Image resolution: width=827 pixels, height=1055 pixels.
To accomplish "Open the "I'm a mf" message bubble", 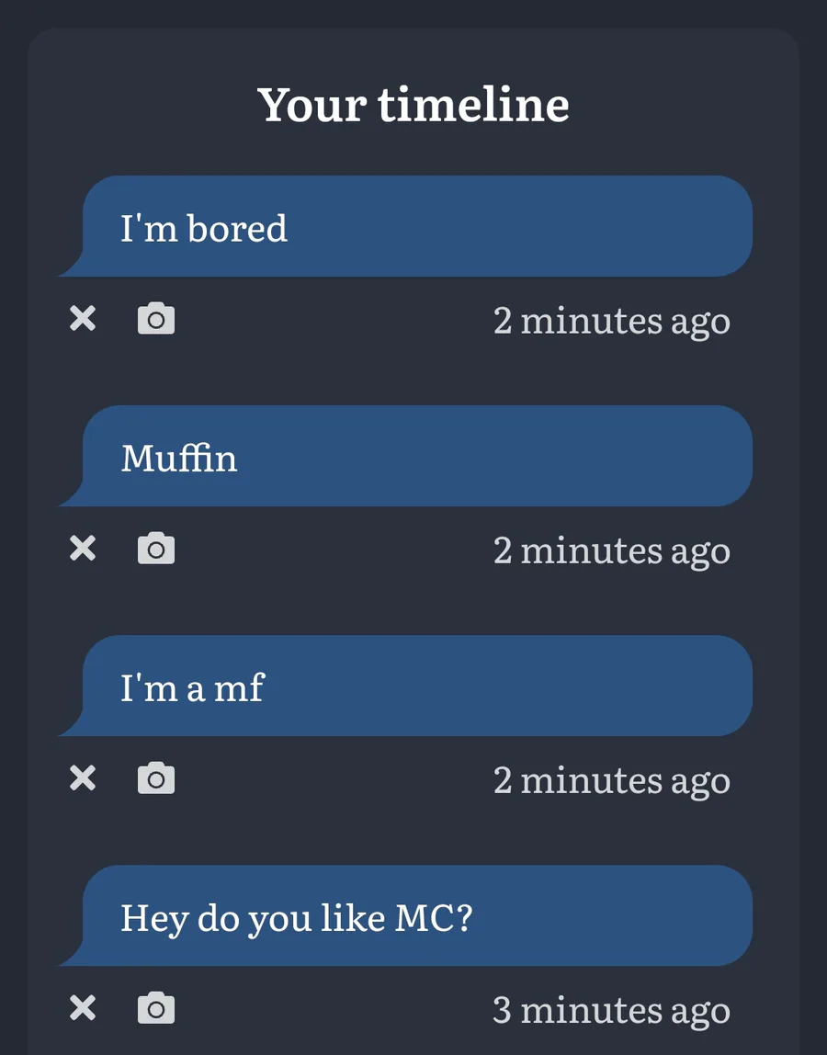I will [x=406, y=686].
